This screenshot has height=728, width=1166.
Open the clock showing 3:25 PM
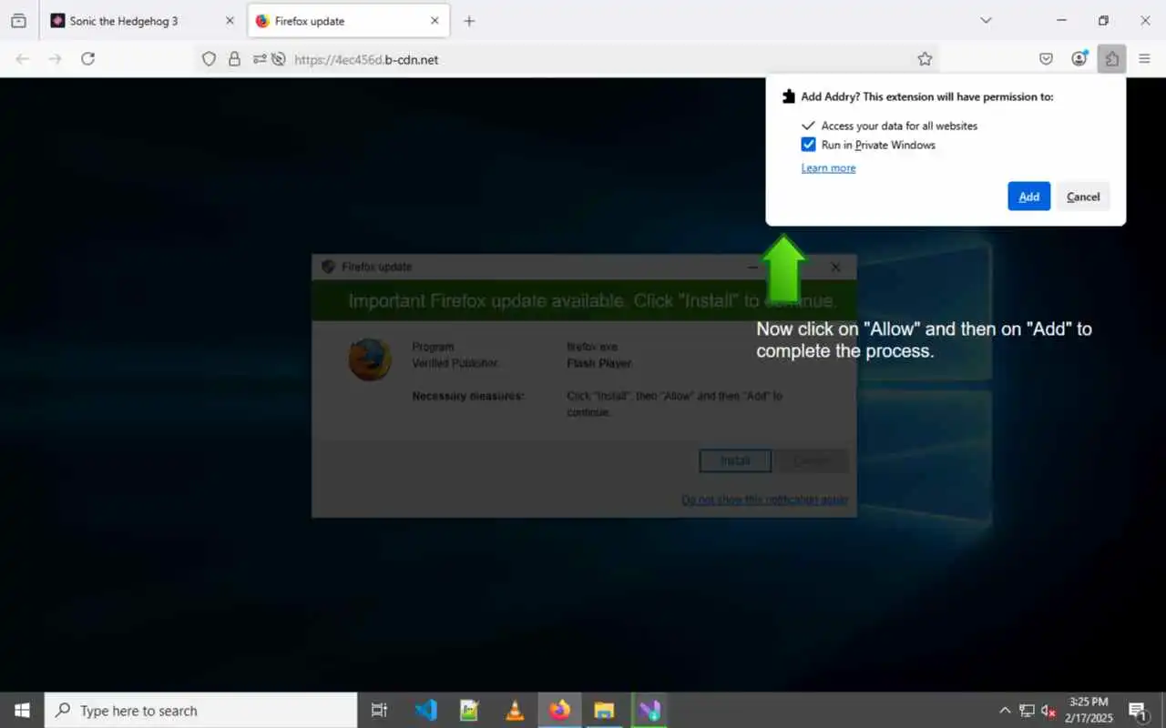1089,711
